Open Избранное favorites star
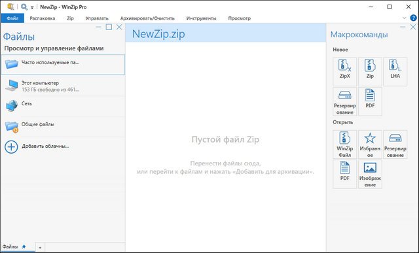This screenshot has width=419, height=253. point(370,144)
